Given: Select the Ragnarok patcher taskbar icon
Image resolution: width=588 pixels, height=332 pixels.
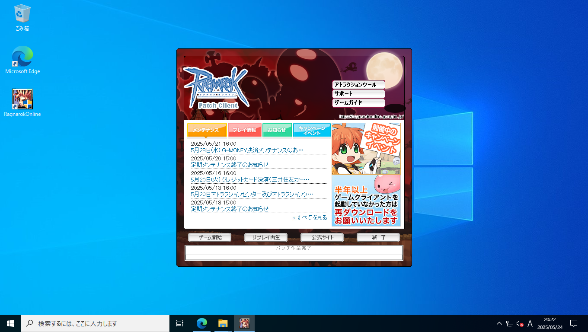Looking at the screenshot, I should click(x=244, y=323).
